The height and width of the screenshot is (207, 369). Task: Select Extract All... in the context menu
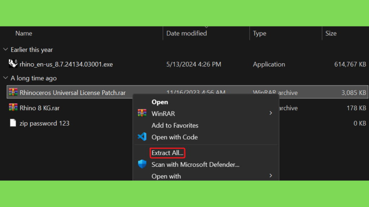click(x=168, y=153)
